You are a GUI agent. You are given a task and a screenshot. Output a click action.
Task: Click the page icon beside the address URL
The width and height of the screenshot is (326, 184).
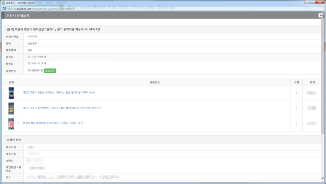click(4, 8)
